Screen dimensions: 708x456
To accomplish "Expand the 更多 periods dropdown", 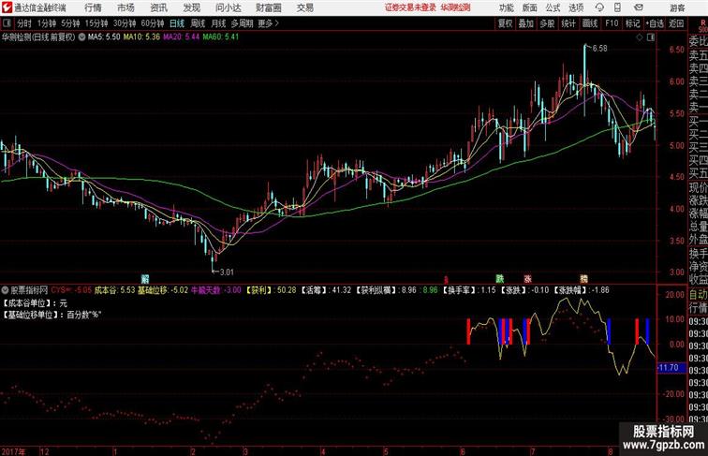I will [268, 23].
